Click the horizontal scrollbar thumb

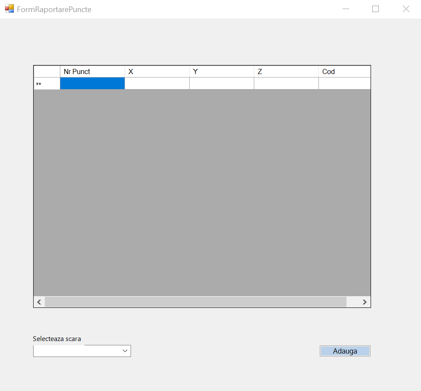(x=195, y=302)
